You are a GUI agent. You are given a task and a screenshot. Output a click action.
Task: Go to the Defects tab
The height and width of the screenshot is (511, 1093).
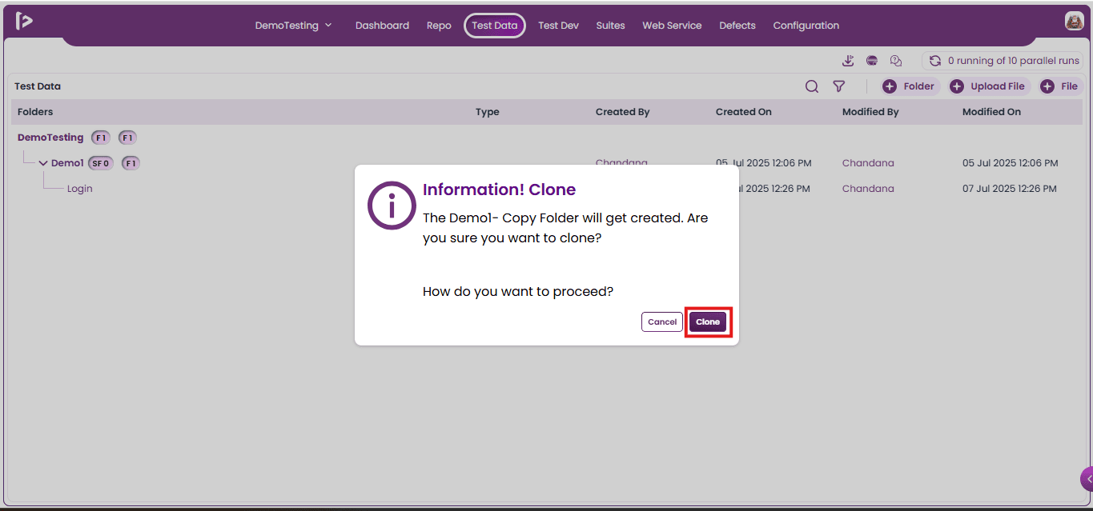pos(737,26)
